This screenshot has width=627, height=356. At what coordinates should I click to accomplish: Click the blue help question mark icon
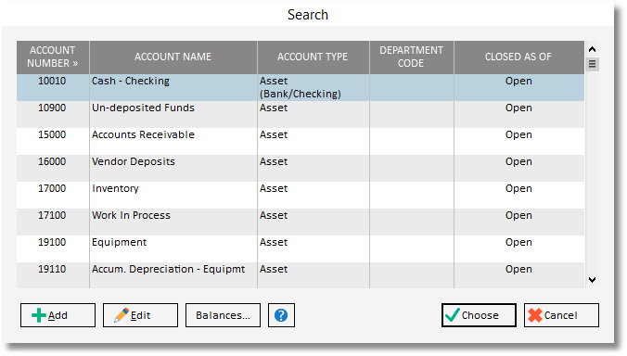[281, 315]
